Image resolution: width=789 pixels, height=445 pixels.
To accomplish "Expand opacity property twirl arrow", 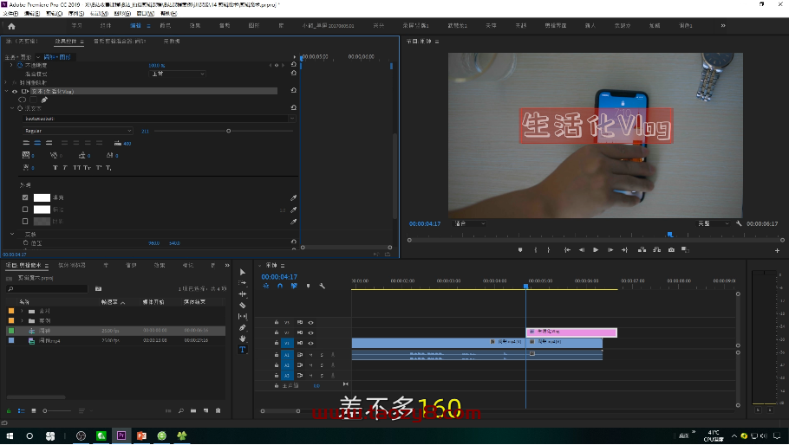I will [x=11, y=65].
